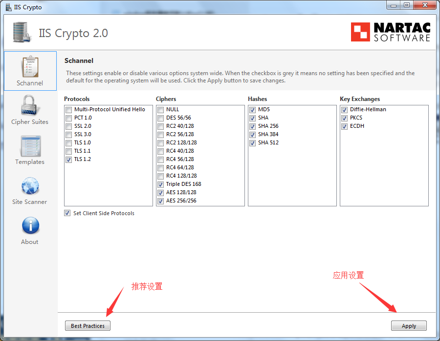Click the title bar IIS Crypto icon
Image resolution: width=440 pixels, height=341 pixels.
point(9,7)
